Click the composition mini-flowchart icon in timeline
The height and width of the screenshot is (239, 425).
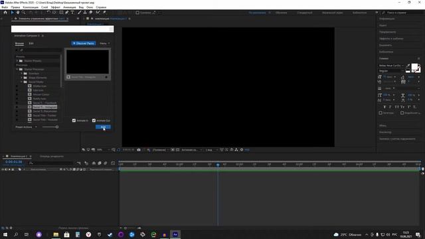(79, 163)
